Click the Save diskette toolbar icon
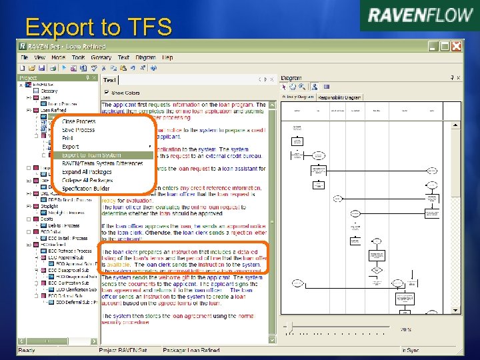 (x=42, y=68)
